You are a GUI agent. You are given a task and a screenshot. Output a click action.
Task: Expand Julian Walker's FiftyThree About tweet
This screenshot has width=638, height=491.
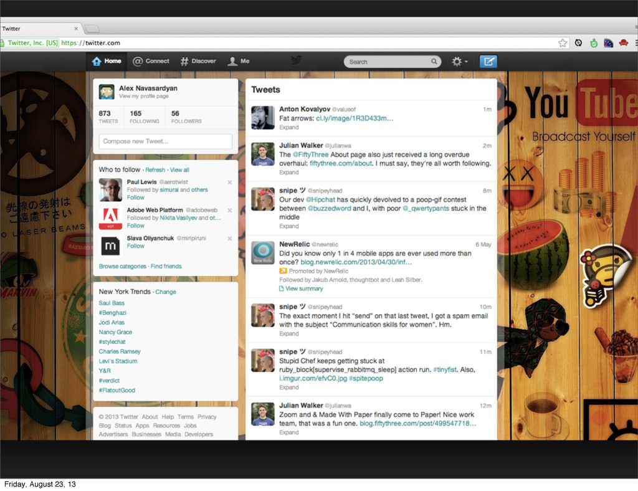[289, 173]
